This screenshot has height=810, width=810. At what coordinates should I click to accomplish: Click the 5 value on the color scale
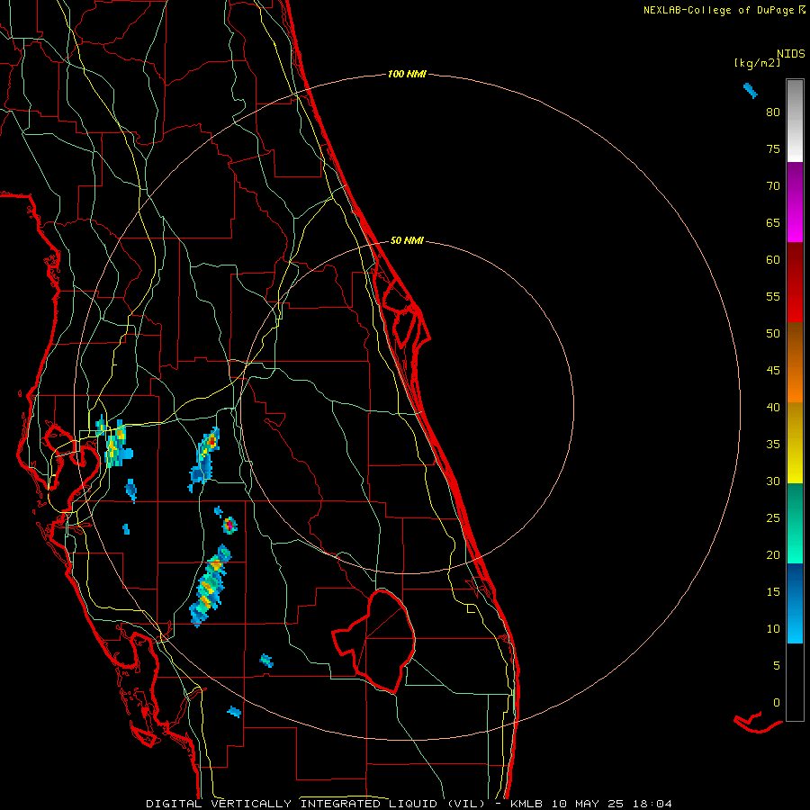point(777,665)
